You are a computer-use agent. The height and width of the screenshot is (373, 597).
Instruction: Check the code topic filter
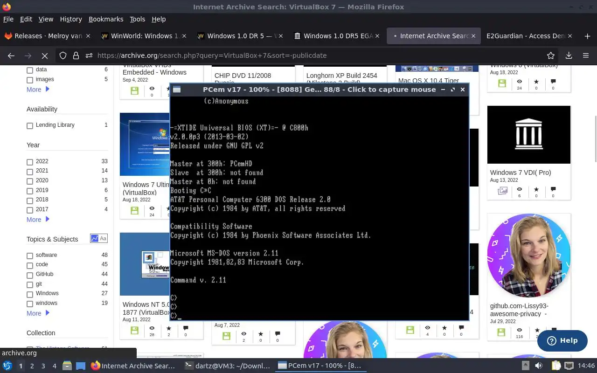coord(30,265)
